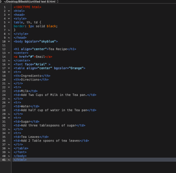Click the fold end marker on line 37
Screen dimensions: 176x173
tap(9, 145)
